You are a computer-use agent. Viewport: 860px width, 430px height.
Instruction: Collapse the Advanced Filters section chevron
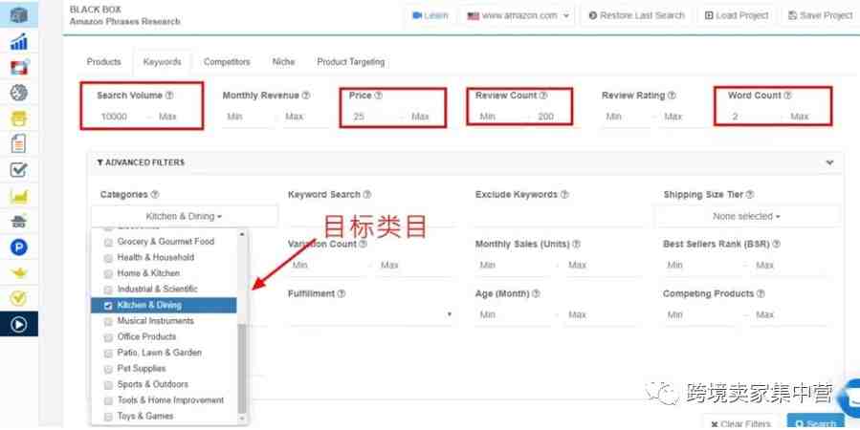coord(829,162)
